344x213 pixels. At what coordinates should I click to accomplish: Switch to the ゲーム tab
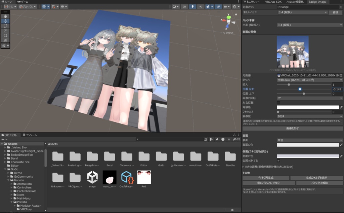tap(23, 2)
